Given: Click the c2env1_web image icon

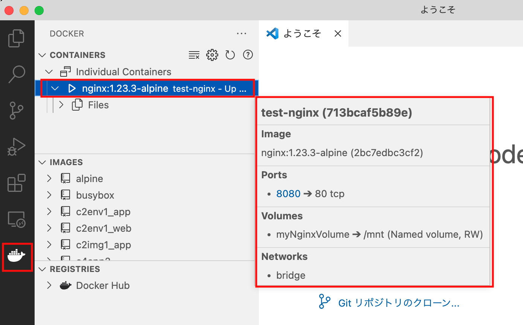Looking at the screenshot, I should tap(65, 228).
